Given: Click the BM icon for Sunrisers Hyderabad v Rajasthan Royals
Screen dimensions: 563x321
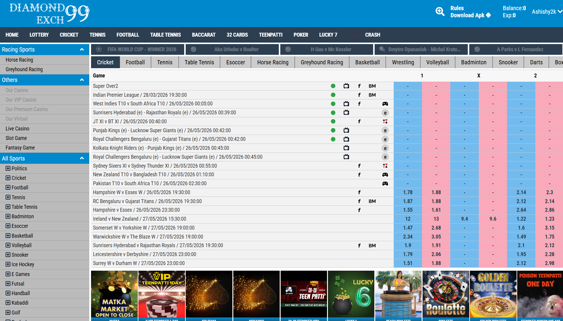Looking at the screenshot, I should (x=372, y=246).
